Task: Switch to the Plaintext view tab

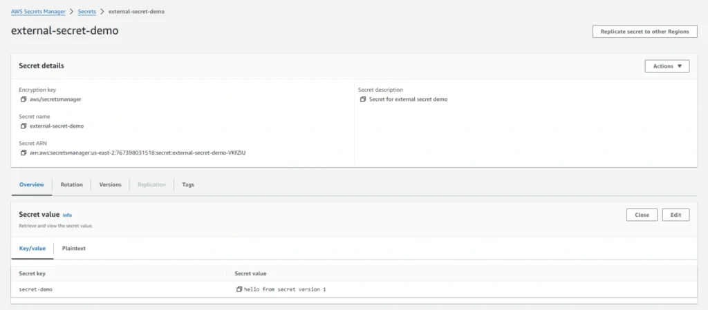Action: (74, 248)
